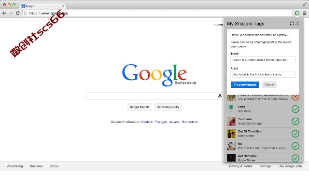This screenshot has height=193, width=309.
Task: Open the Business footer link
Action: [37, 166]
